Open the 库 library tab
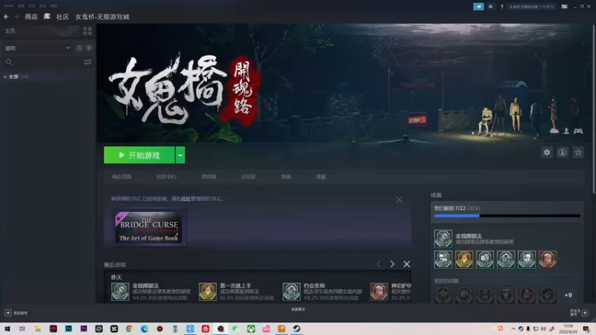Screen dimensions: 596x335 pos(47,16)
